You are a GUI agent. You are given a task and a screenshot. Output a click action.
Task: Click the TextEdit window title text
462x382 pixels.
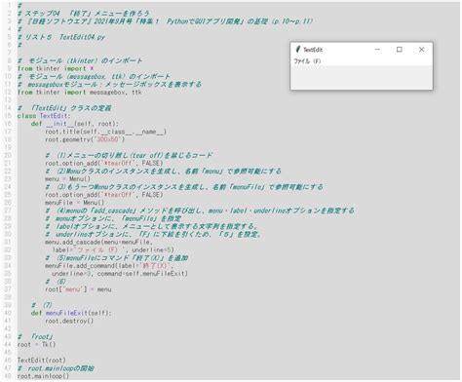[313, 50]
